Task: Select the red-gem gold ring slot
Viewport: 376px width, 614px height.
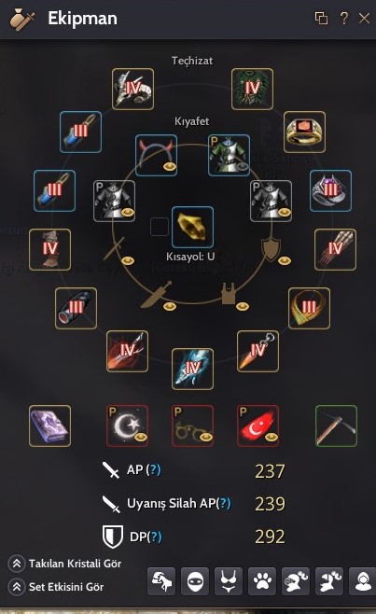Action: point(304,132)
